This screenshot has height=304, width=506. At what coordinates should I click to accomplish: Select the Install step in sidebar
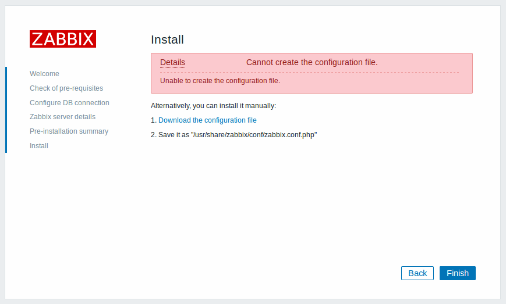pyautogui.click(x=39, y=146)
